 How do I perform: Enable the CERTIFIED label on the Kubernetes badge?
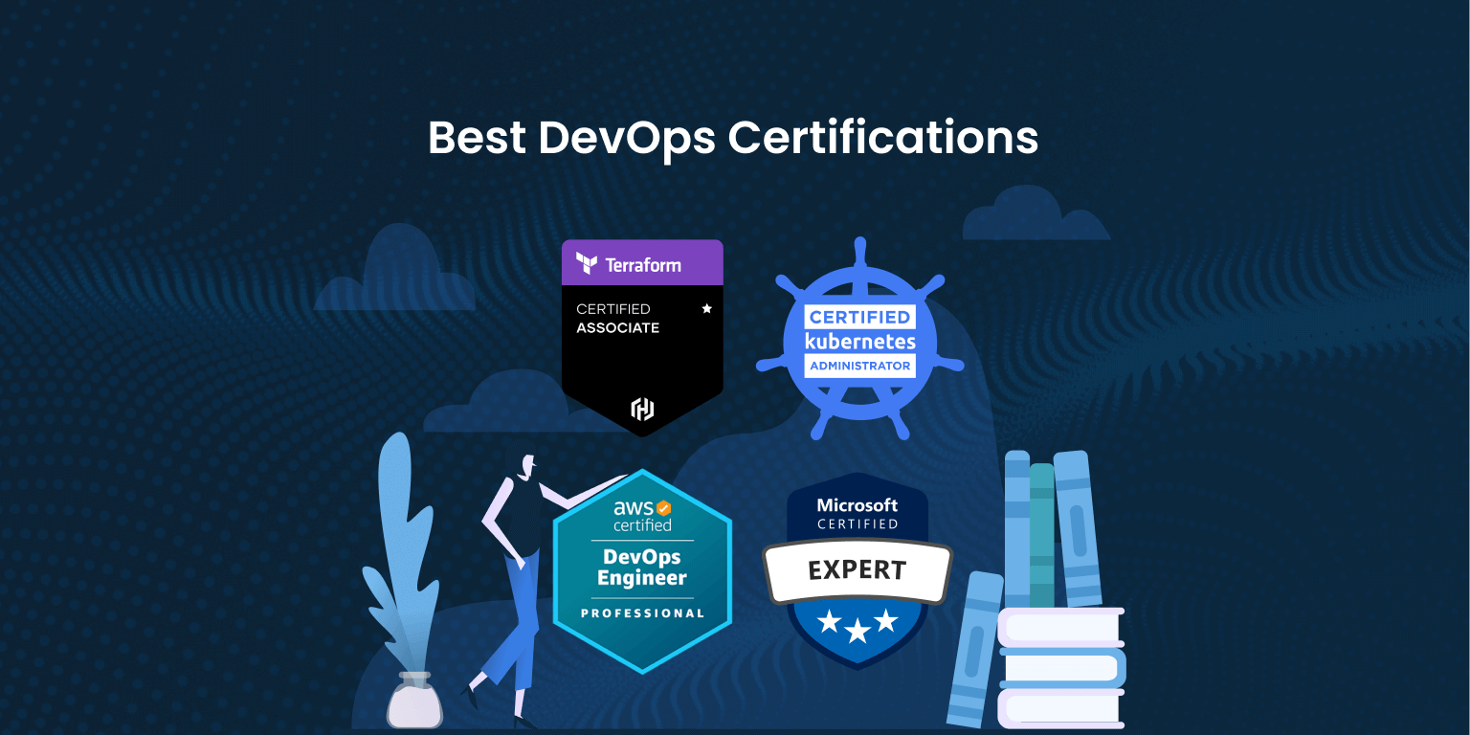(858, 316)
